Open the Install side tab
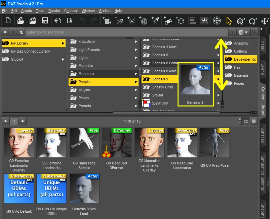 (263, 46)
